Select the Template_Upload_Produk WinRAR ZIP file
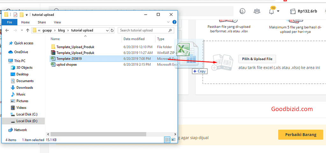Screen dimensions: 326x153 click(x=75, y=53)
